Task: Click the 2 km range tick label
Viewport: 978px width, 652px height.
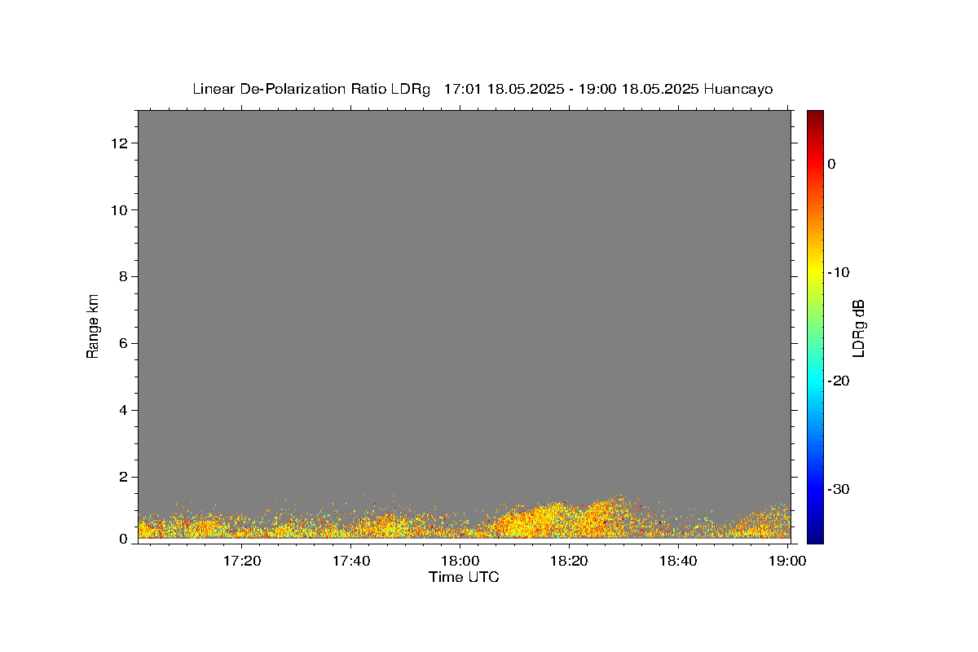Action: click(x=125, y=478)
